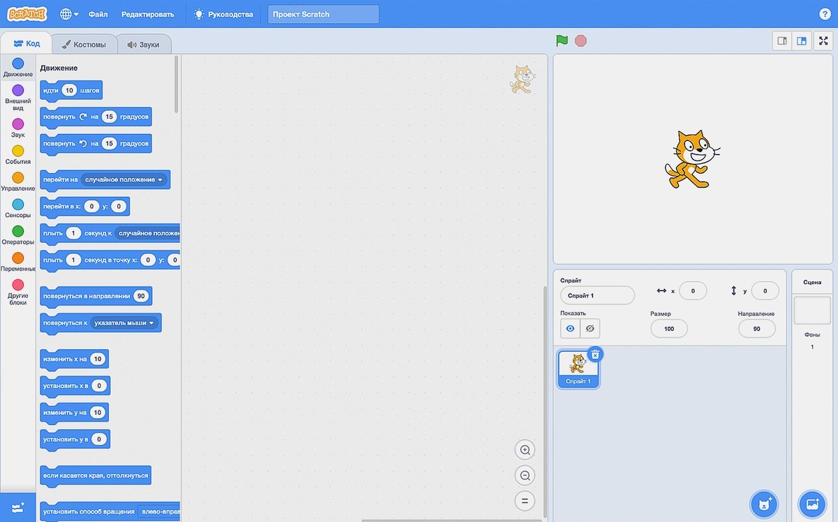
Task: Open 'указатель мыши' dropdown
Action: 124,323
